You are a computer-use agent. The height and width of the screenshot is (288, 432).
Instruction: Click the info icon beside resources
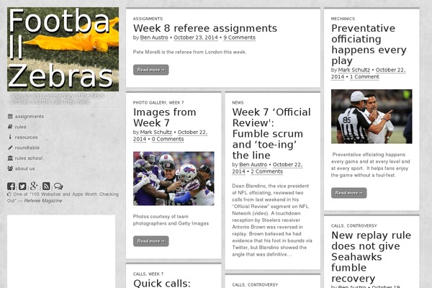(x=10, y=137)
